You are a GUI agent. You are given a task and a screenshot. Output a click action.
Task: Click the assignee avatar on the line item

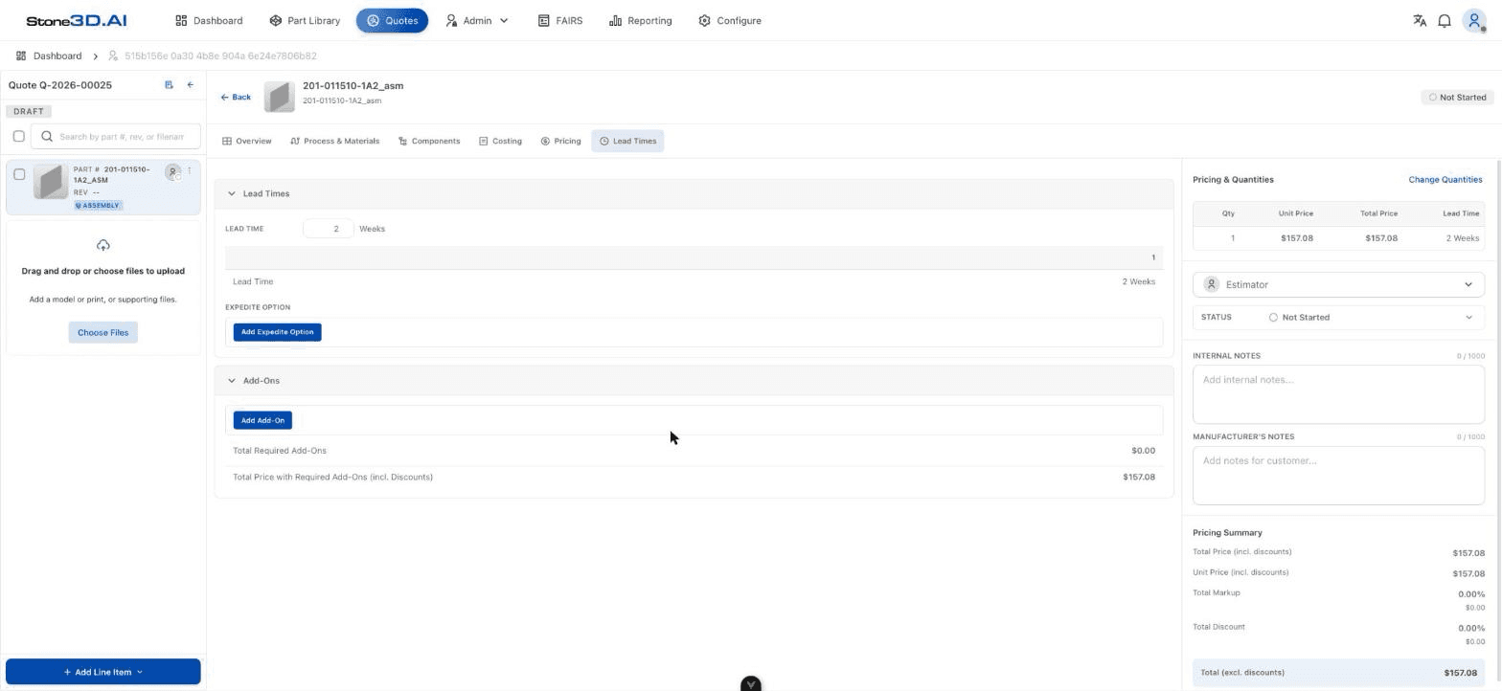173,172
